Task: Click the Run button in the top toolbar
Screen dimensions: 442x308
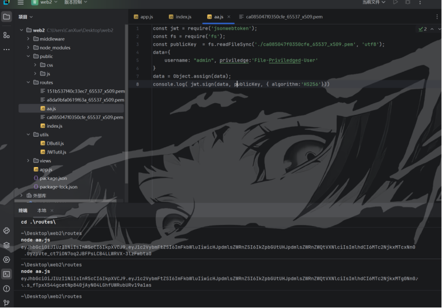Action: (x=395, y=3)
